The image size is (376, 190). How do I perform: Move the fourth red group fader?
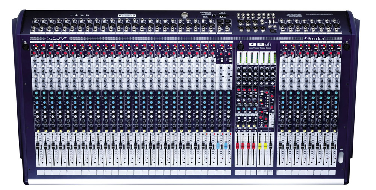[x=254, y=146]
